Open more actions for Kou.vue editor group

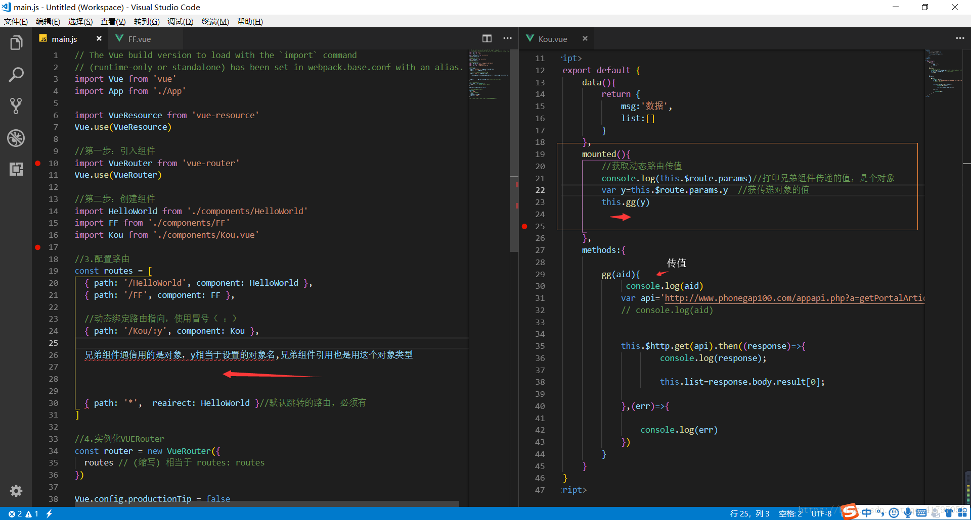pyautogui.click(x=960, y=38)
